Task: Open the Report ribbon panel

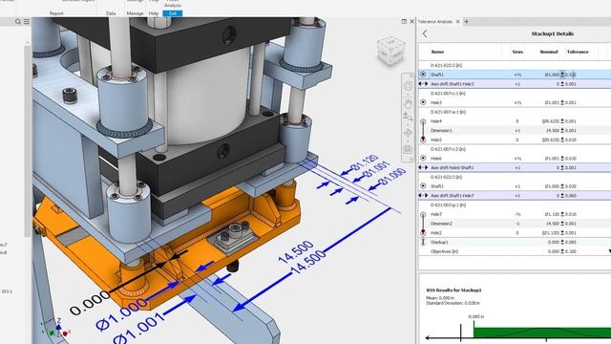Action: (x=56, y=13)
